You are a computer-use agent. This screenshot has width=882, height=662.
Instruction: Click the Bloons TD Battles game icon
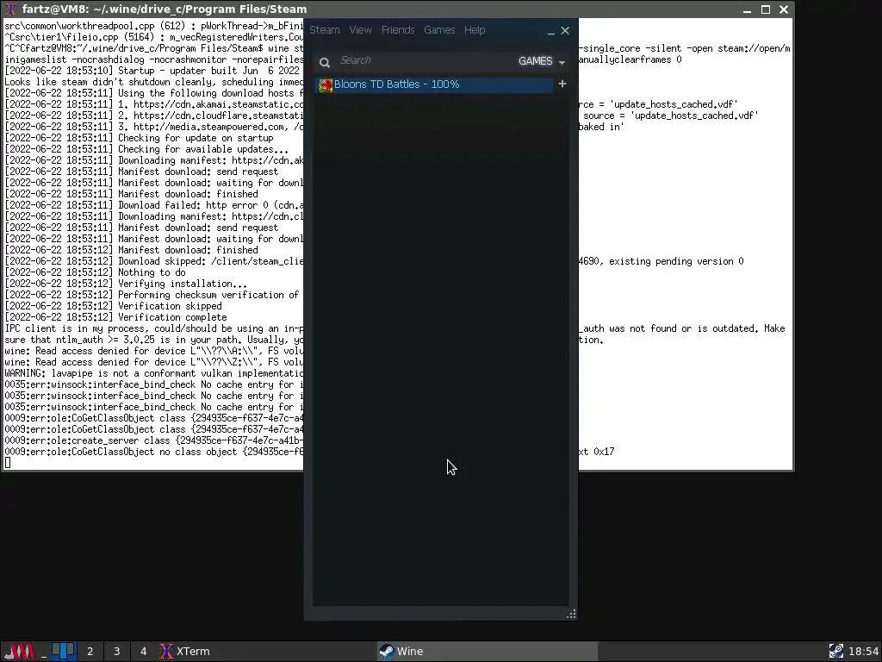[x=326, y=85]
